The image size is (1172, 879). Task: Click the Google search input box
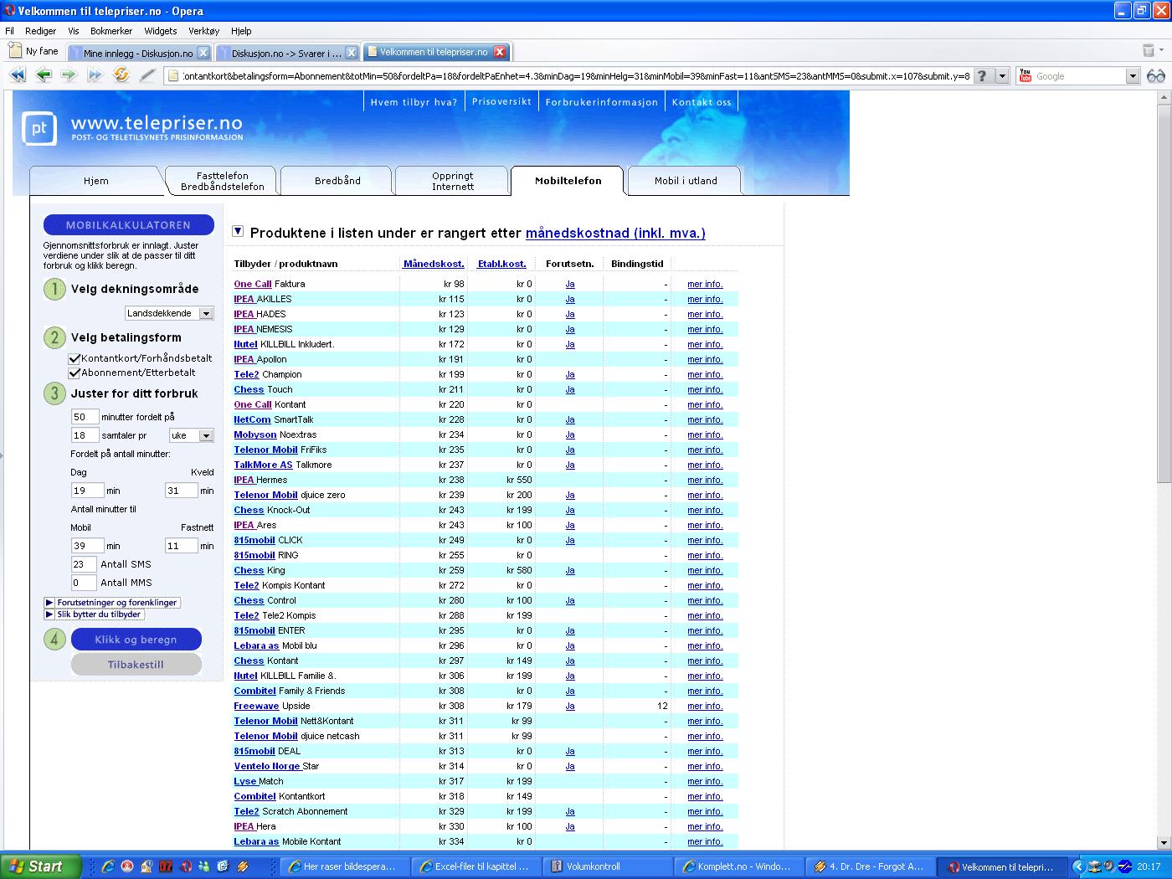coord(1079,76)
